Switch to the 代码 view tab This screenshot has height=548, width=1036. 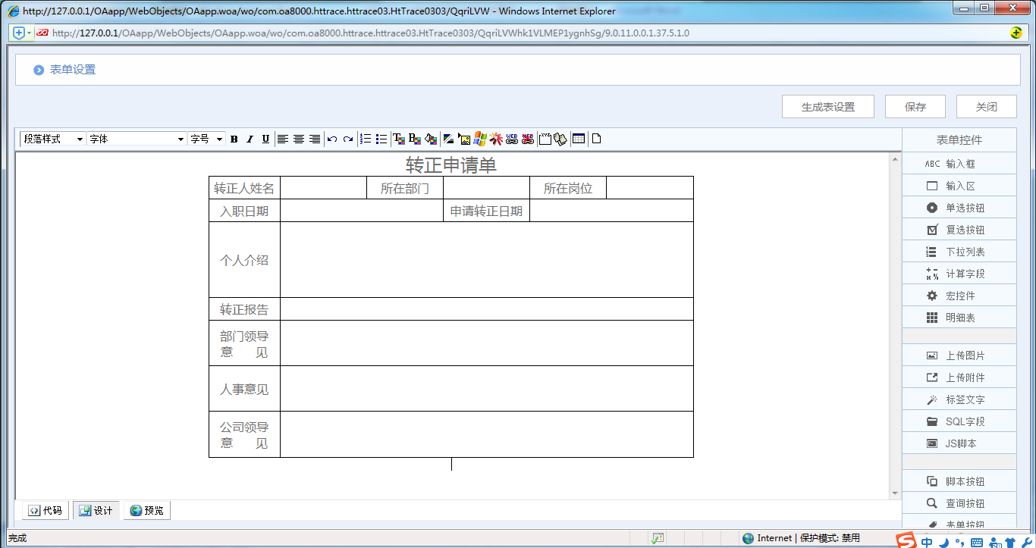click(x=45, y=511)
